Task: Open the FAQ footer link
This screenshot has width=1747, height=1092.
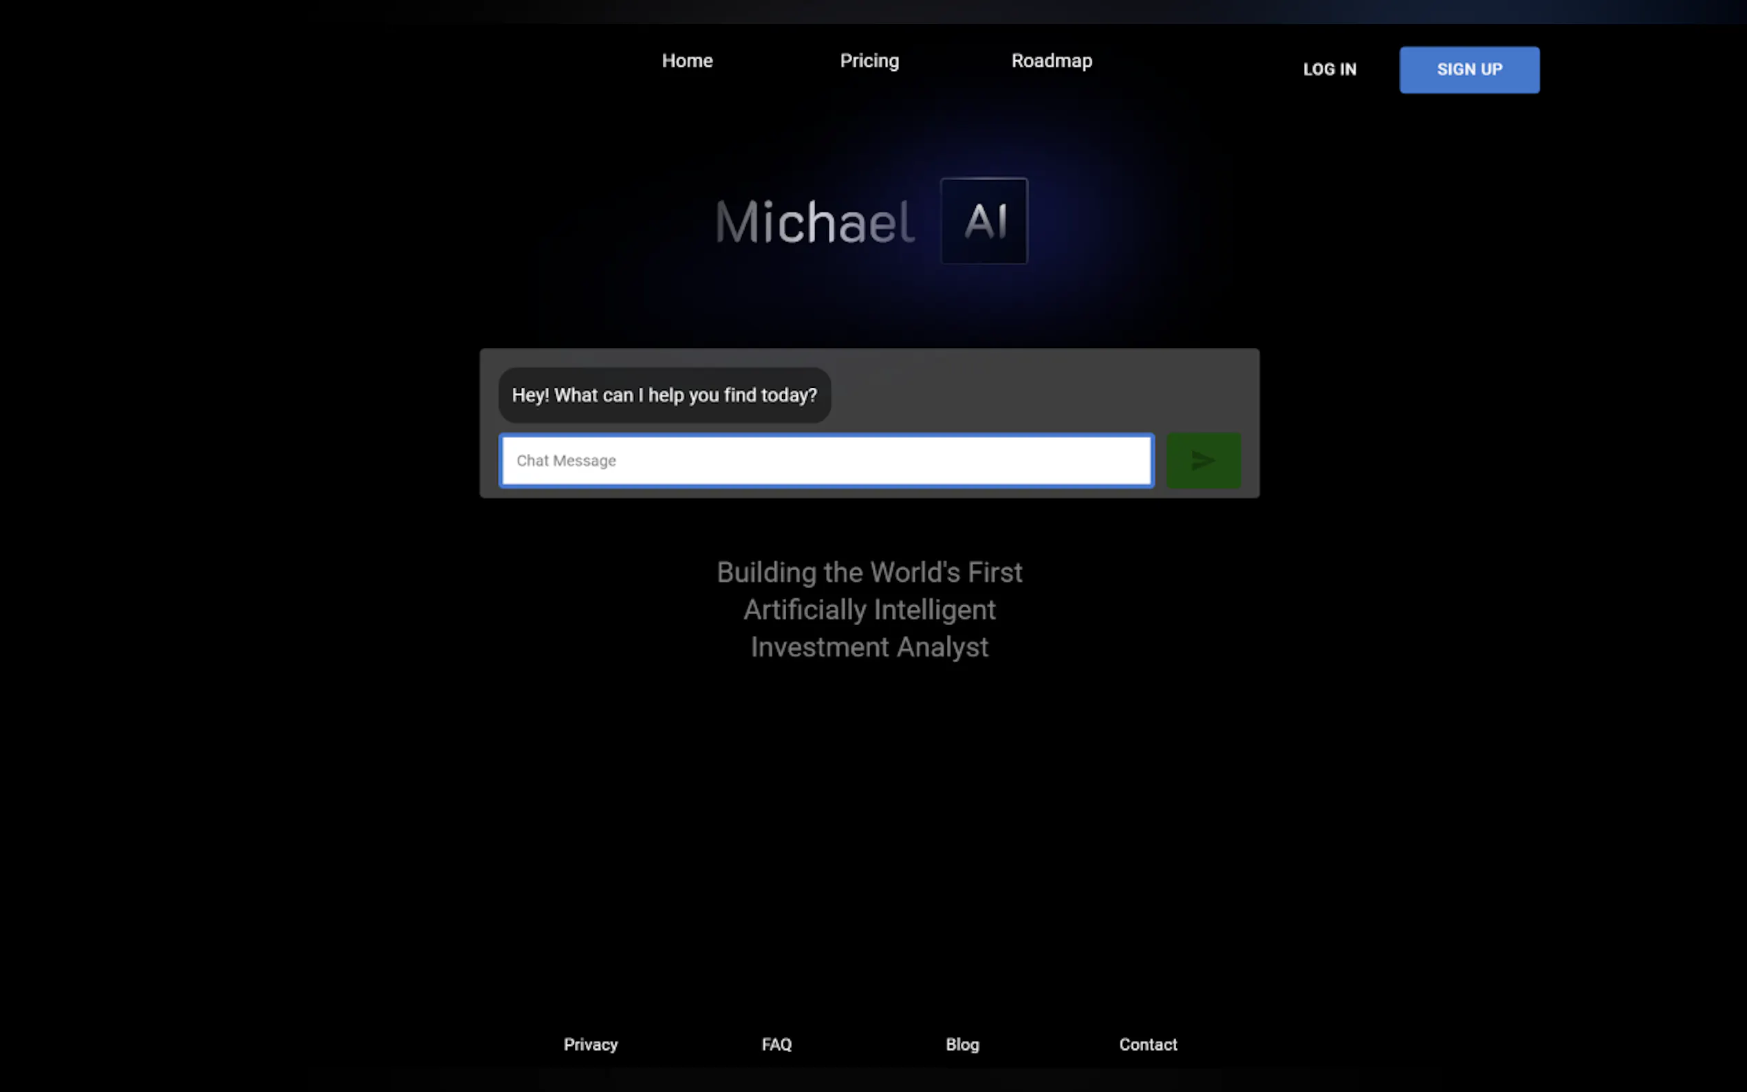Action: (777, 1045)
